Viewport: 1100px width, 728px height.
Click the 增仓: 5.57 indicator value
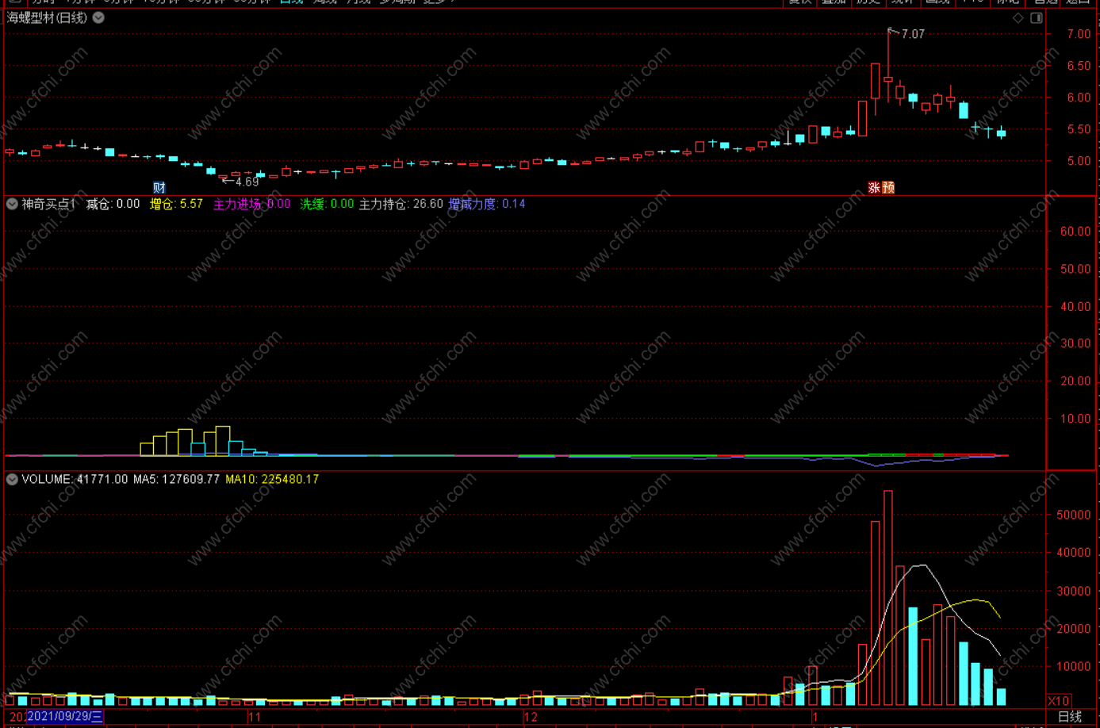coord(176,204)
